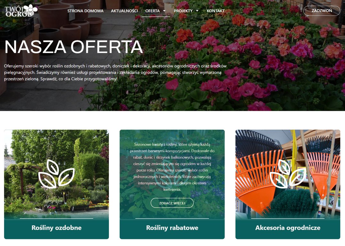Go to Aktualności page

coord(124,11)
